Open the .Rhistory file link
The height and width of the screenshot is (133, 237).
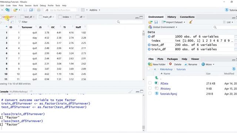[x=165, y=89]
